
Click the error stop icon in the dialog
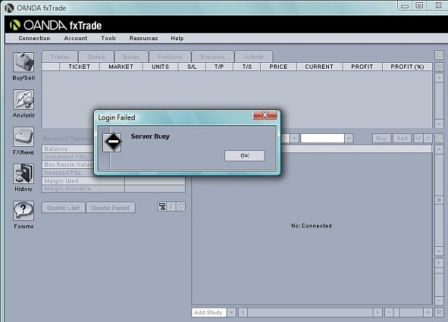click(x=113, y=142)
